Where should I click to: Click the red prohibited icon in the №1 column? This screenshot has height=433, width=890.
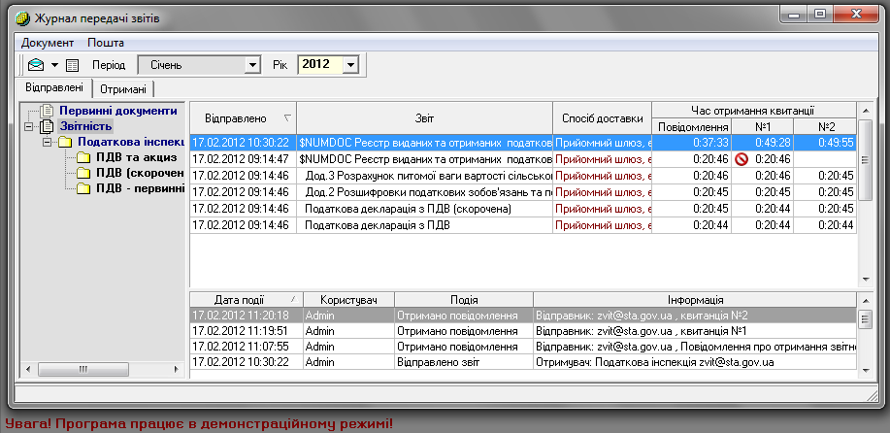pyautogui.click(x=741, y=158)
